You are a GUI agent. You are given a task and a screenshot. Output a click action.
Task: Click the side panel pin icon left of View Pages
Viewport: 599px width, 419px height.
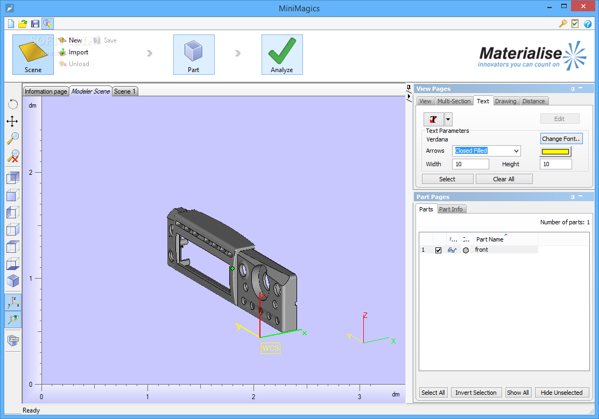(409, 88)
